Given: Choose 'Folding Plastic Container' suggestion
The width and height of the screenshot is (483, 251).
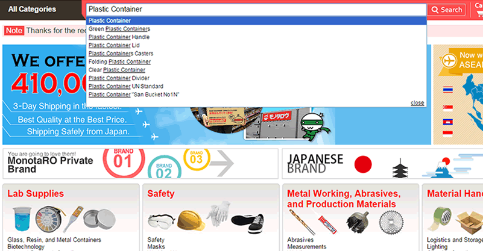Looking at the screenshot, I should coord(119,62).
